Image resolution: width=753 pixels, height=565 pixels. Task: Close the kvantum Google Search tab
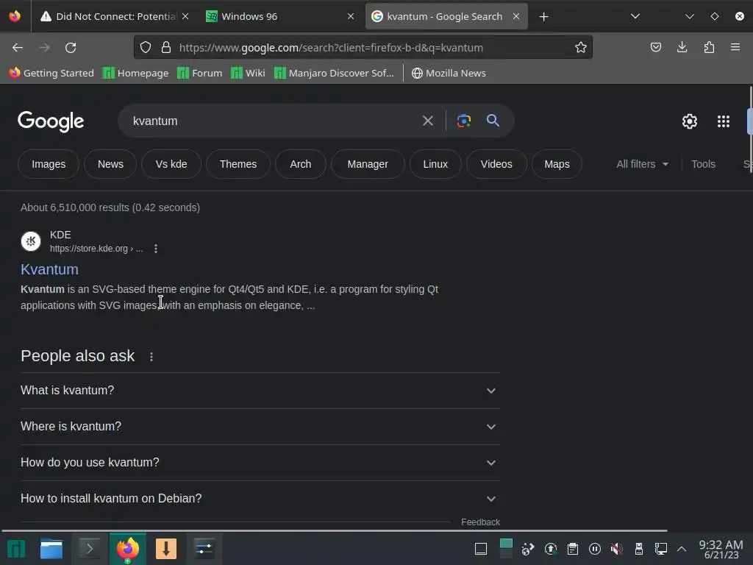coord(515,17)
